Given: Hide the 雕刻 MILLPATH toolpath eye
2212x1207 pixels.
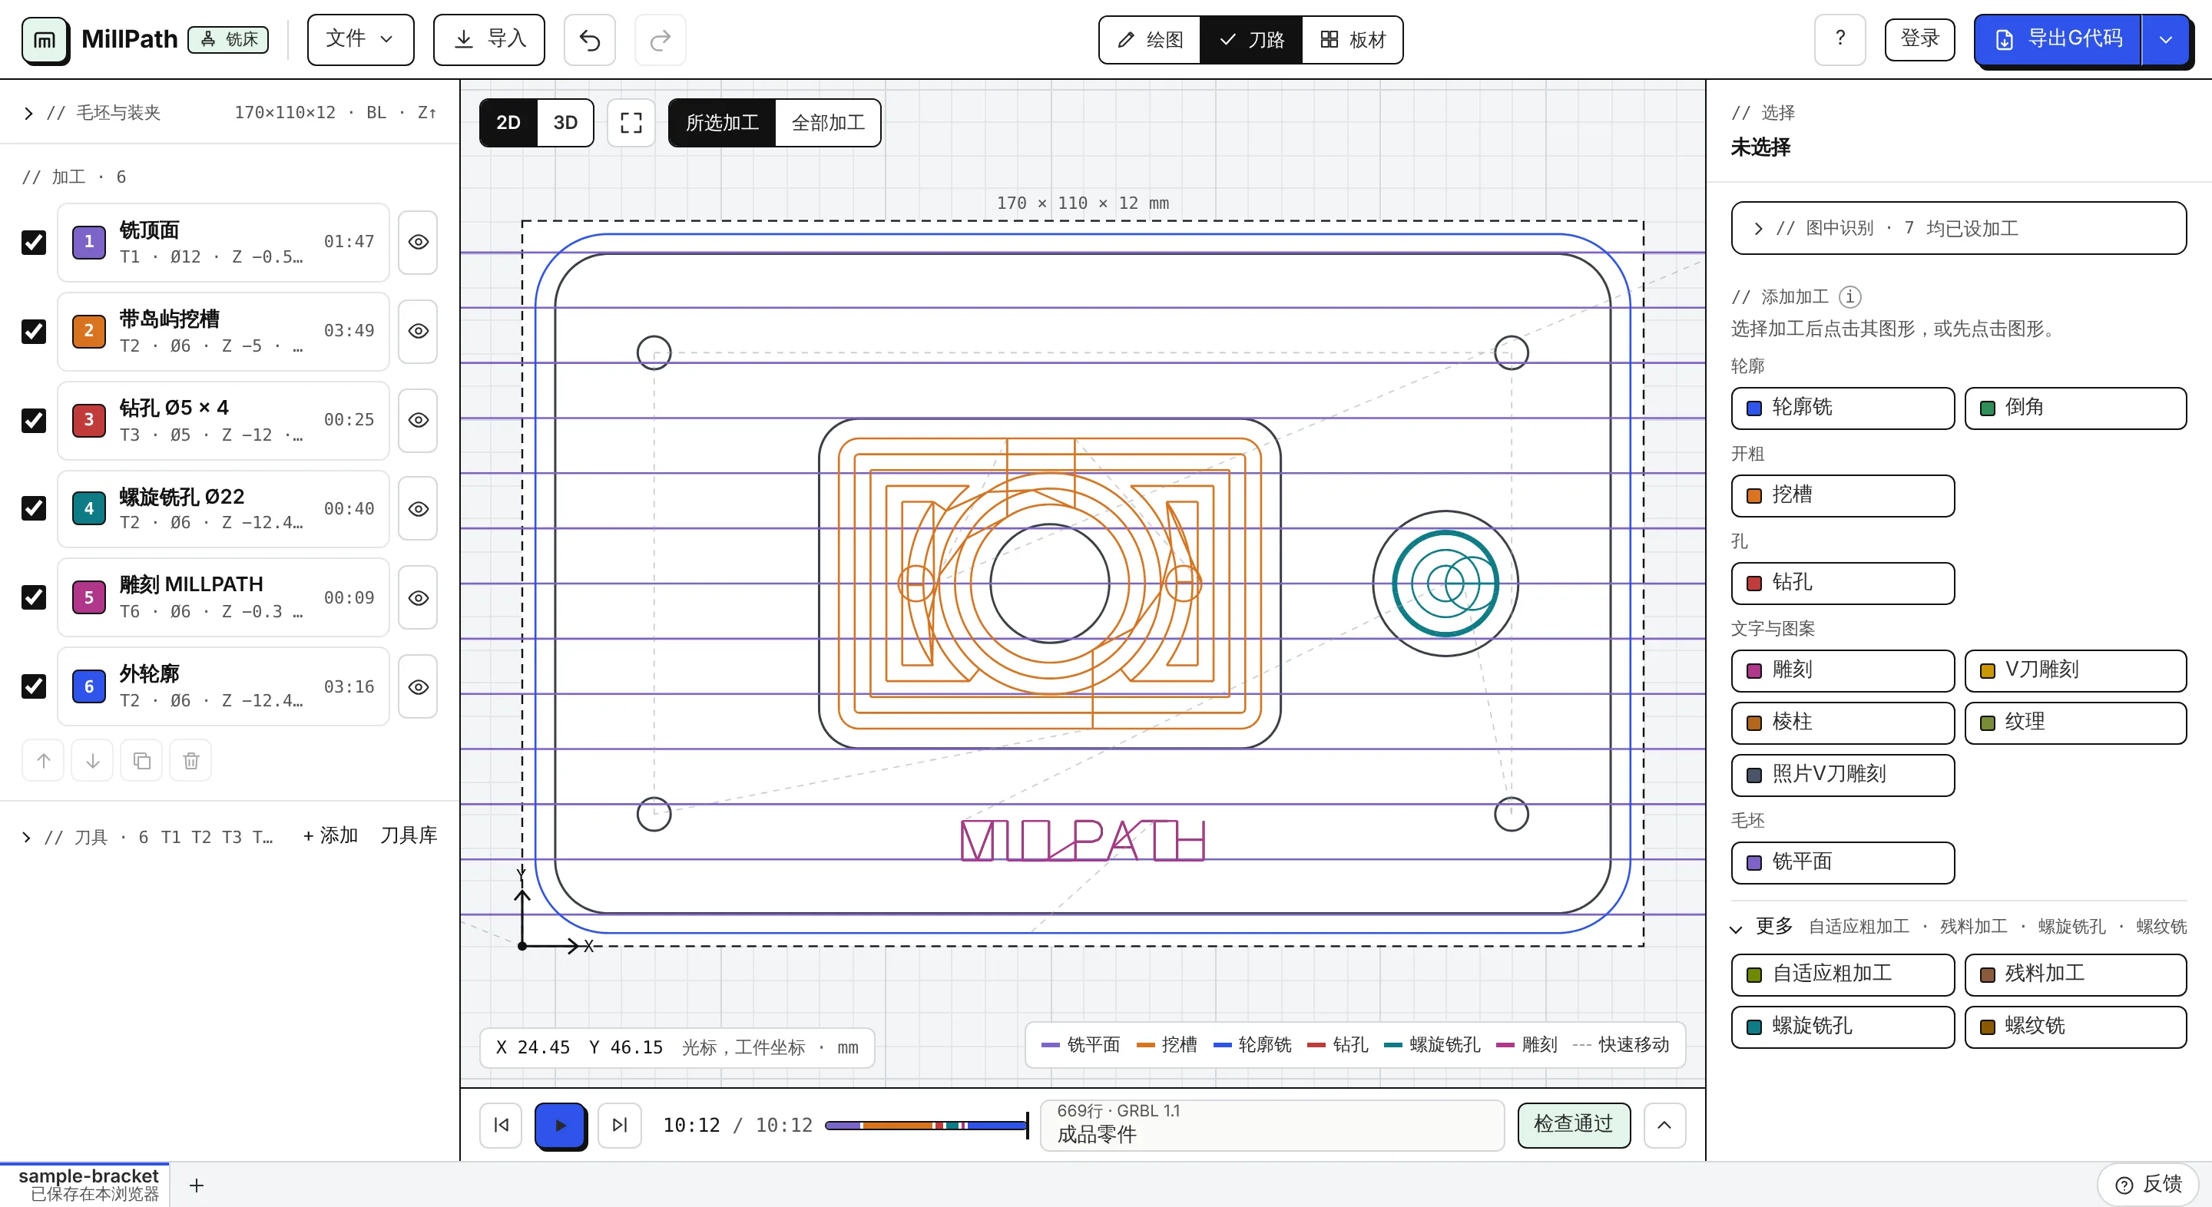Looking at the screenshot, I should point(418,597).
